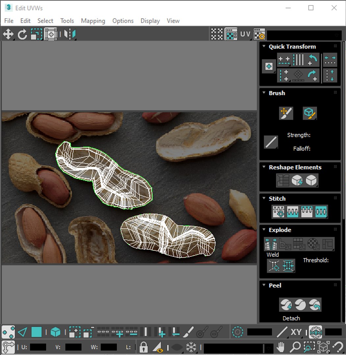Open the Select menu
This screenshot has width=346, height=355.
[x=45, y=21]
